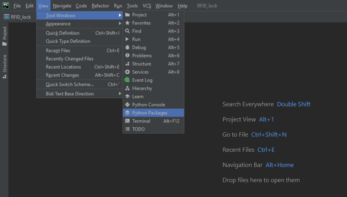The height and width of the screenshot is (197, 347).
Task: Click the Debug bug icon
Action: (127, 47)
